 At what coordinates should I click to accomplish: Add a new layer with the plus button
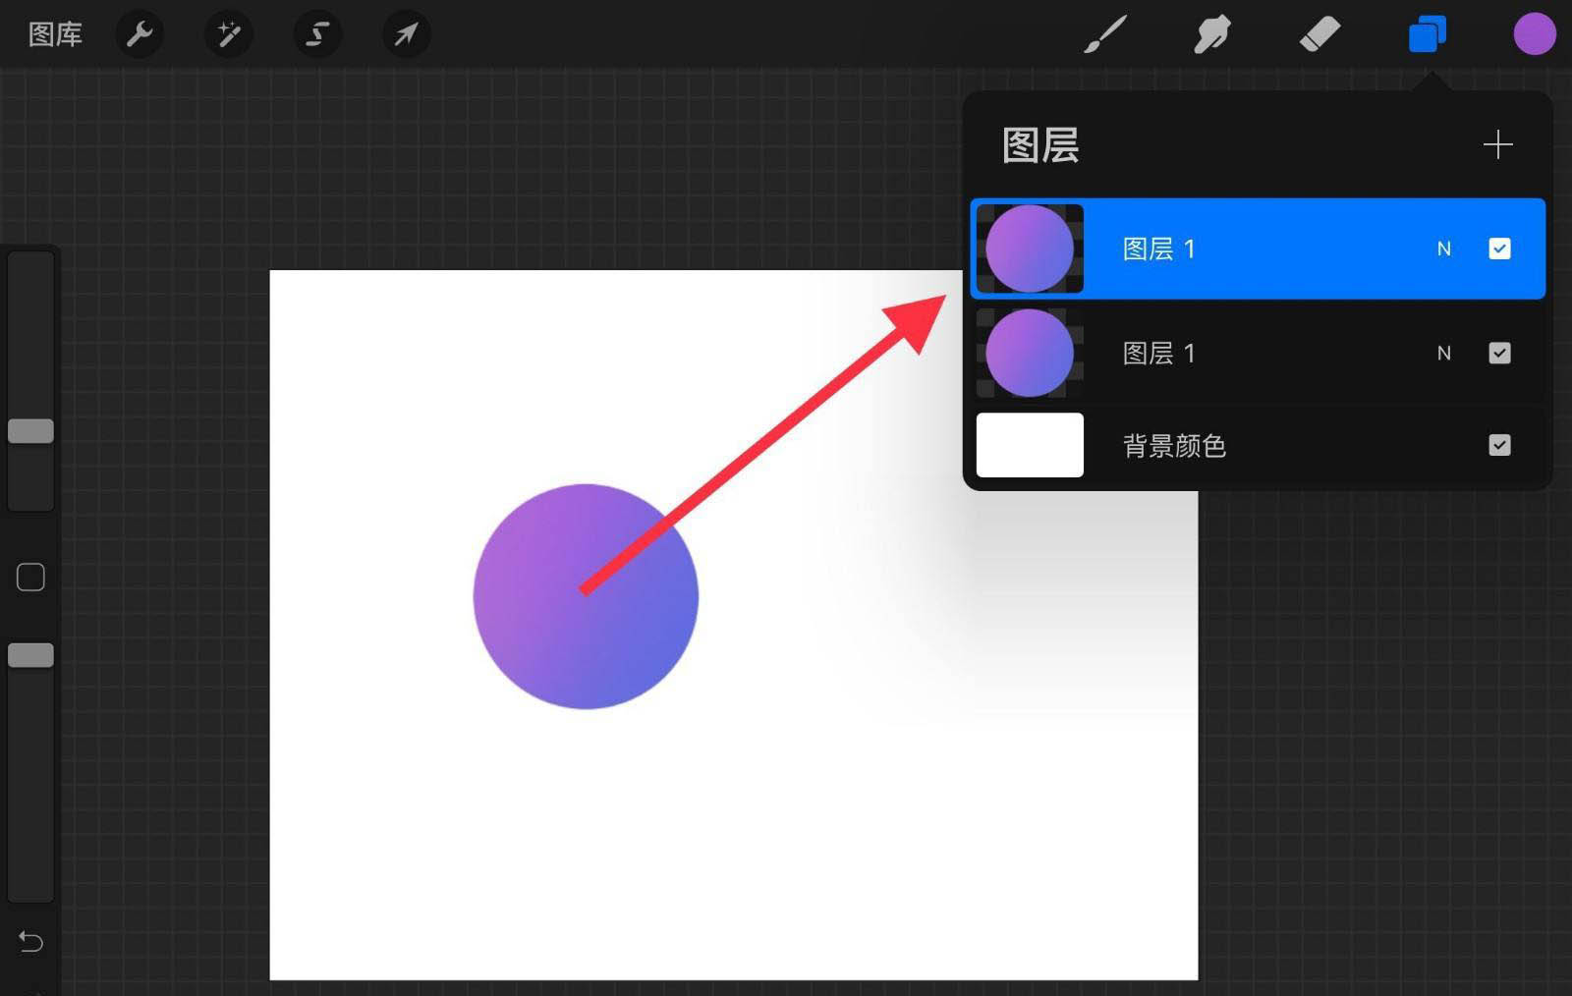1497,145
